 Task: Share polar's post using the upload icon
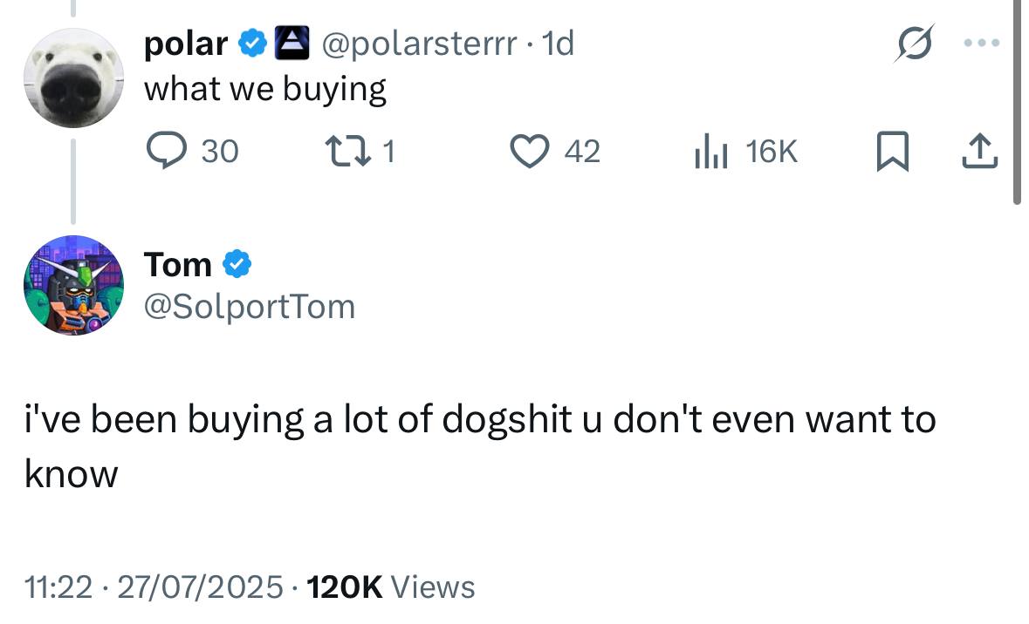980,152
